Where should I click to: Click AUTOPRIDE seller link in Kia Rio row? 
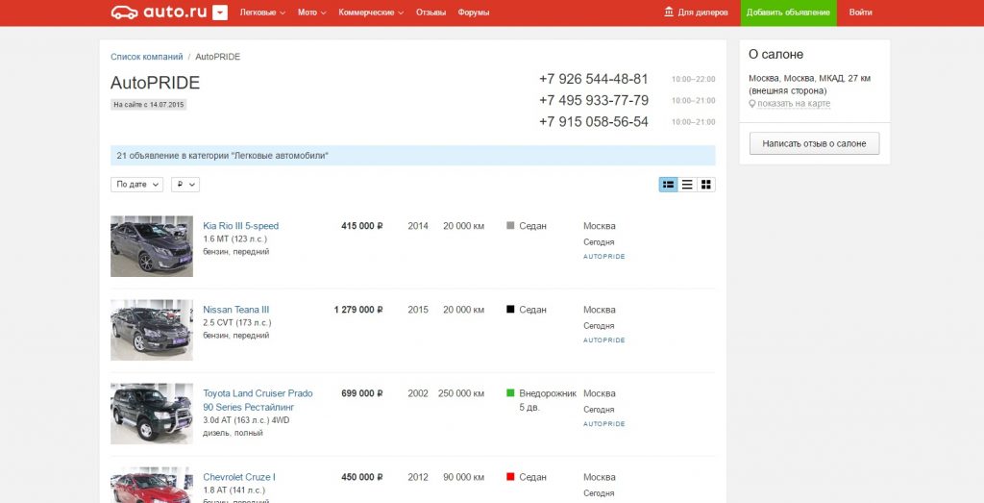click(604, 257)
